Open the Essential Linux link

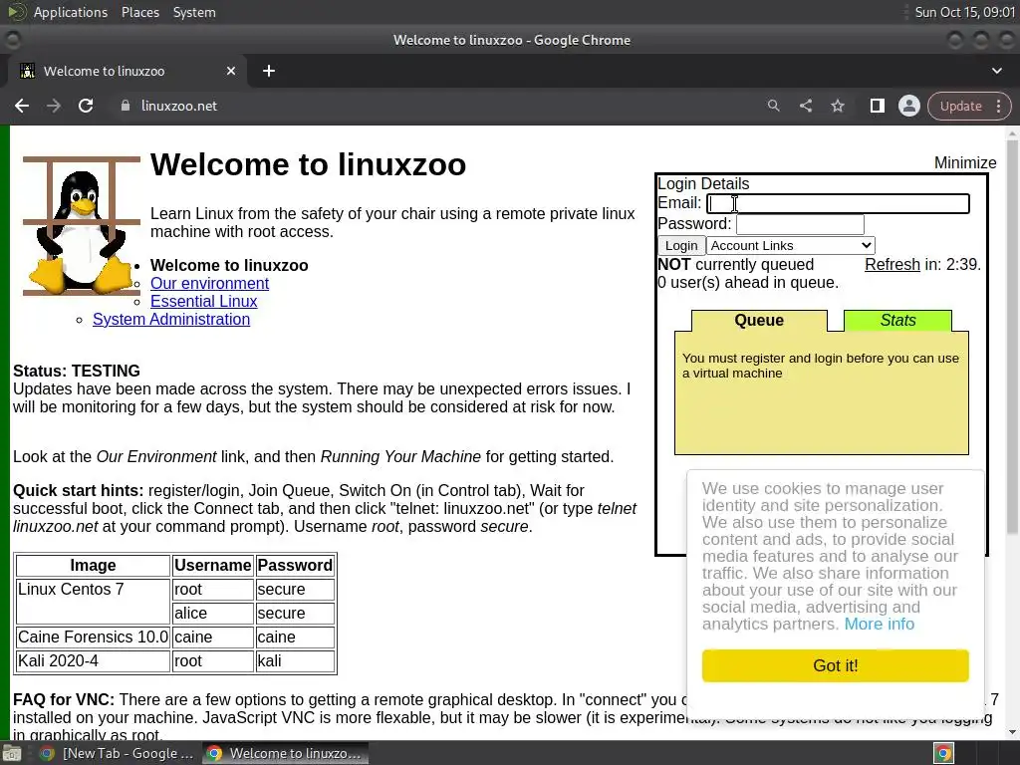[x=203, y=301]
